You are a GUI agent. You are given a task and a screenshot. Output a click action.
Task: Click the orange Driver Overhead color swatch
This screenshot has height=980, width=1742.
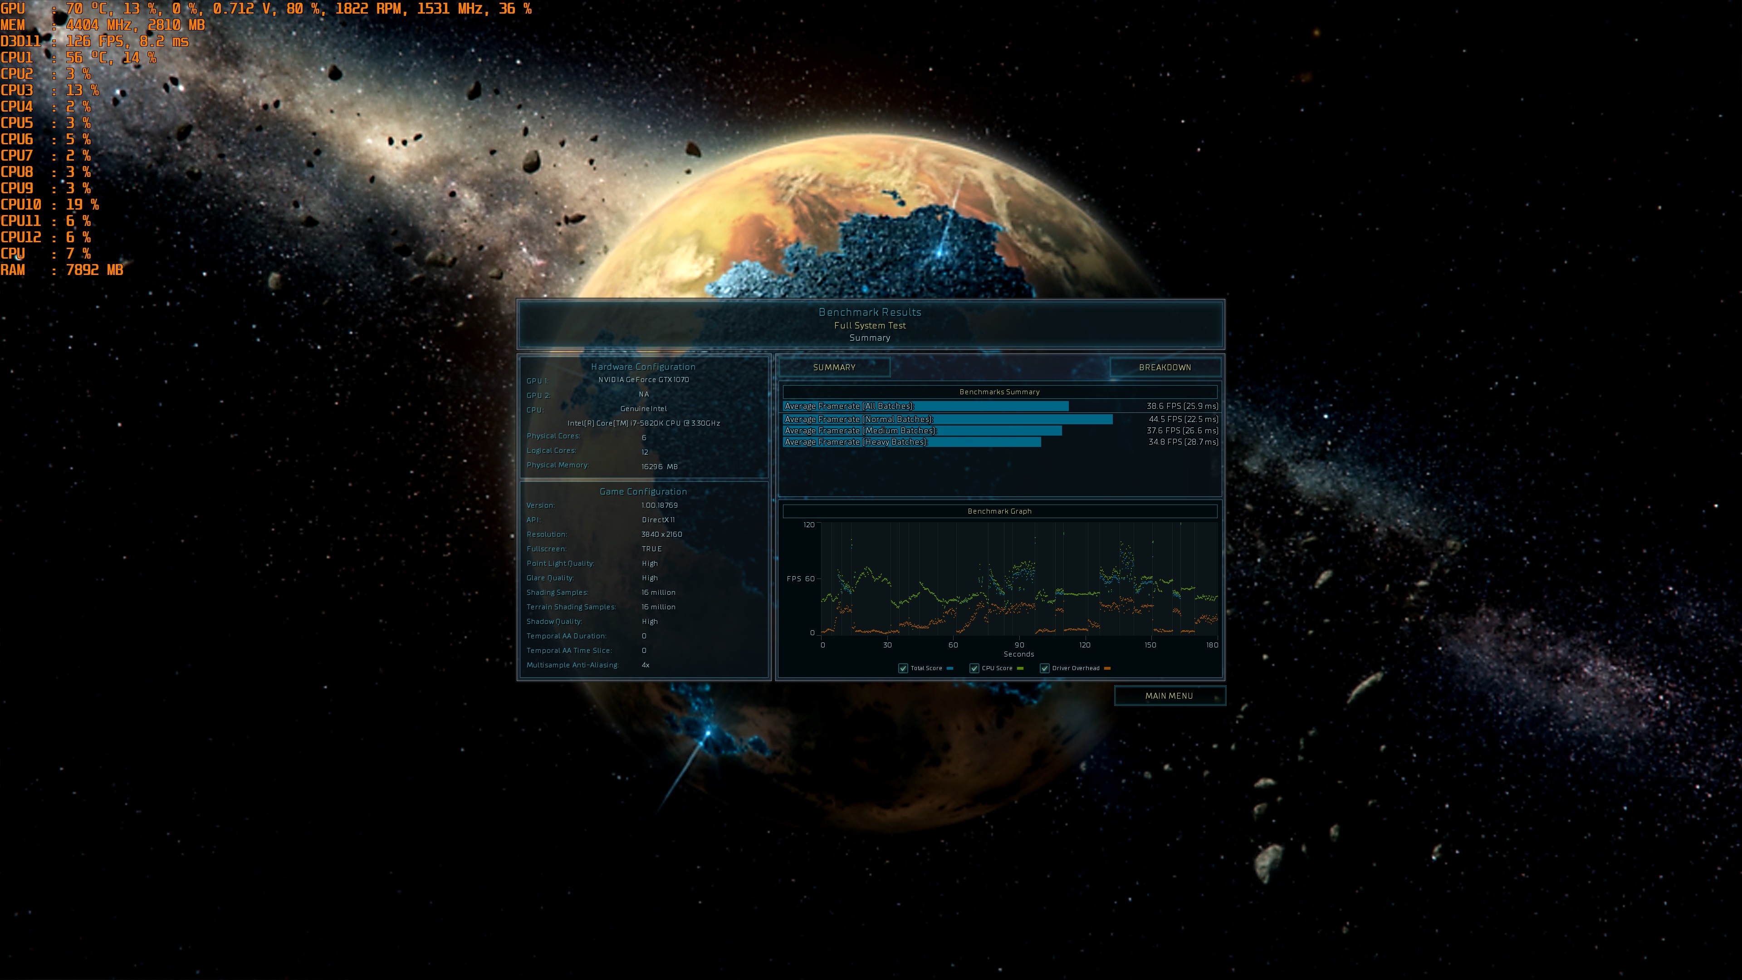point(1108,668)
